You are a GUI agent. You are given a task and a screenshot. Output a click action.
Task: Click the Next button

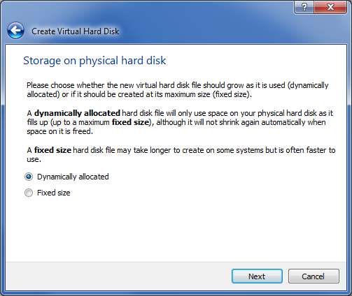pyautogui.click(x=257, y=276)
